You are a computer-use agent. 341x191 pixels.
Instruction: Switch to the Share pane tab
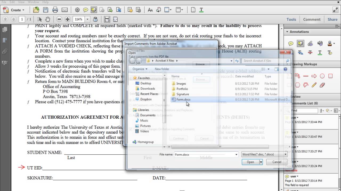click(x=332, y=19)
